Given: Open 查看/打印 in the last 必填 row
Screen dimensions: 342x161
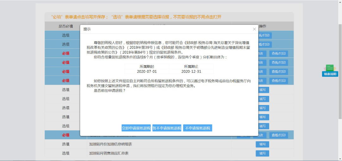Looking at the screenshot, I should pos(279,135).
